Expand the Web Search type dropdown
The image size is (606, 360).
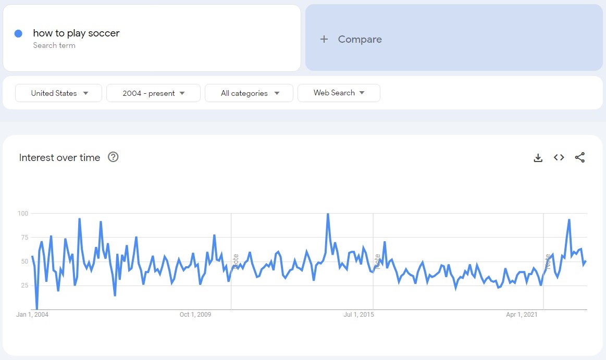[339, 93]
